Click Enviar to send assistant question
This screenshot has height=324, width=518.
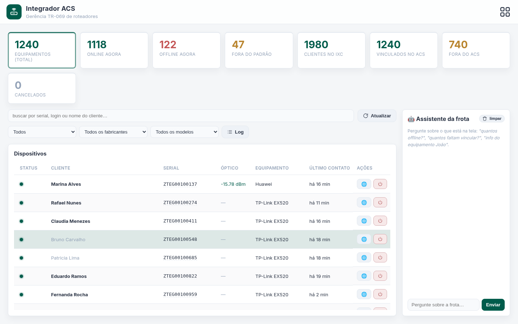(493, 305)
